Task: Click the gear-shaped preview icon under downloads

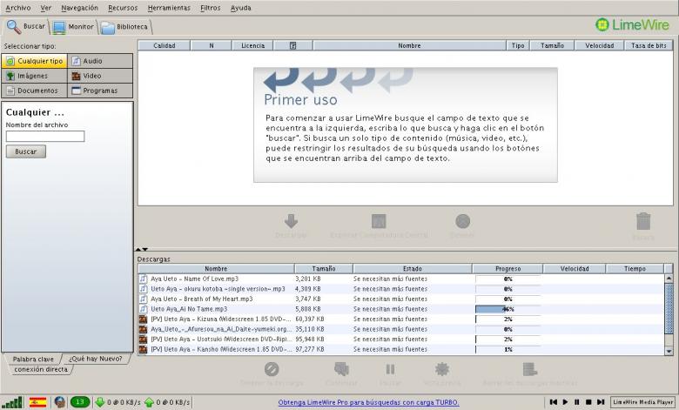Action: point(441,369)
